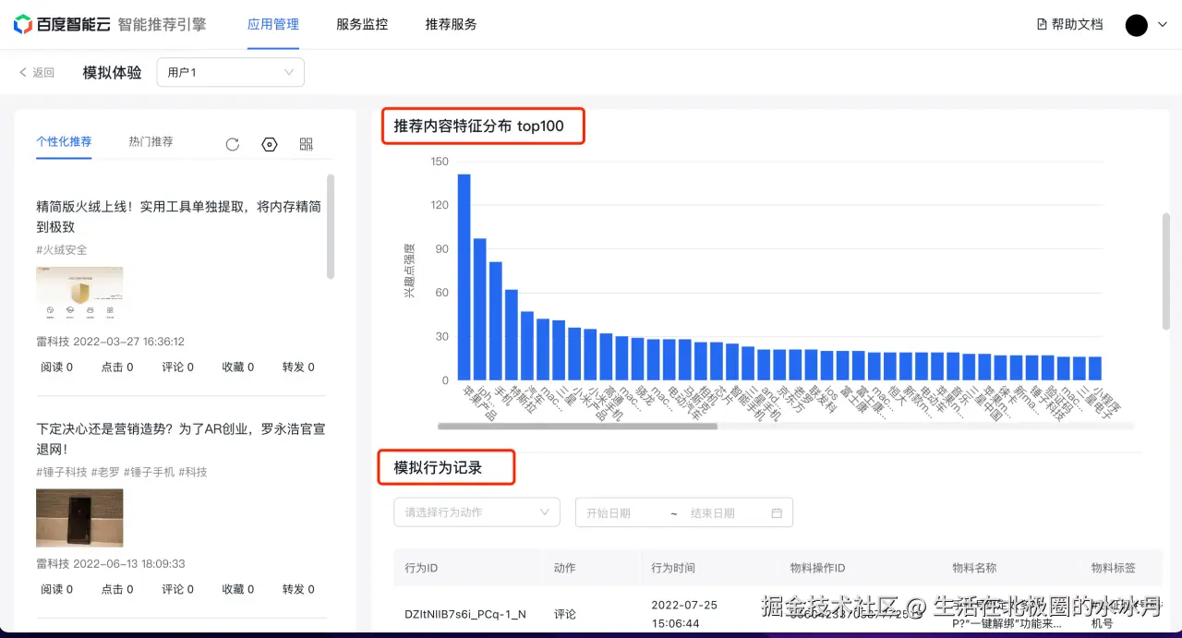
Task: Click the chart's horizontal scrollbar thumb
Action: 577,427
